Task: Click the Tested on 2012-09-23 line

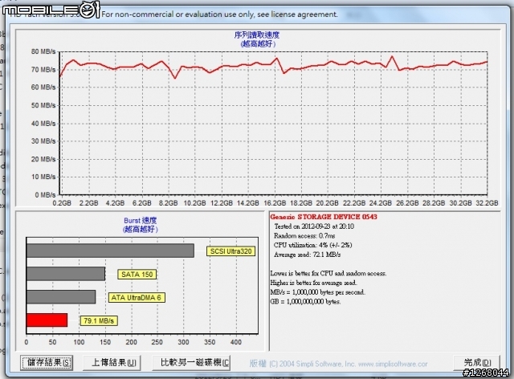Action: click(x=314, y=226)
